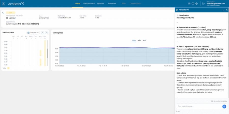This screenshot has height=114, width=229.
Task: Go to next period in Identical Alerts
Action: (x=46, y=33)
